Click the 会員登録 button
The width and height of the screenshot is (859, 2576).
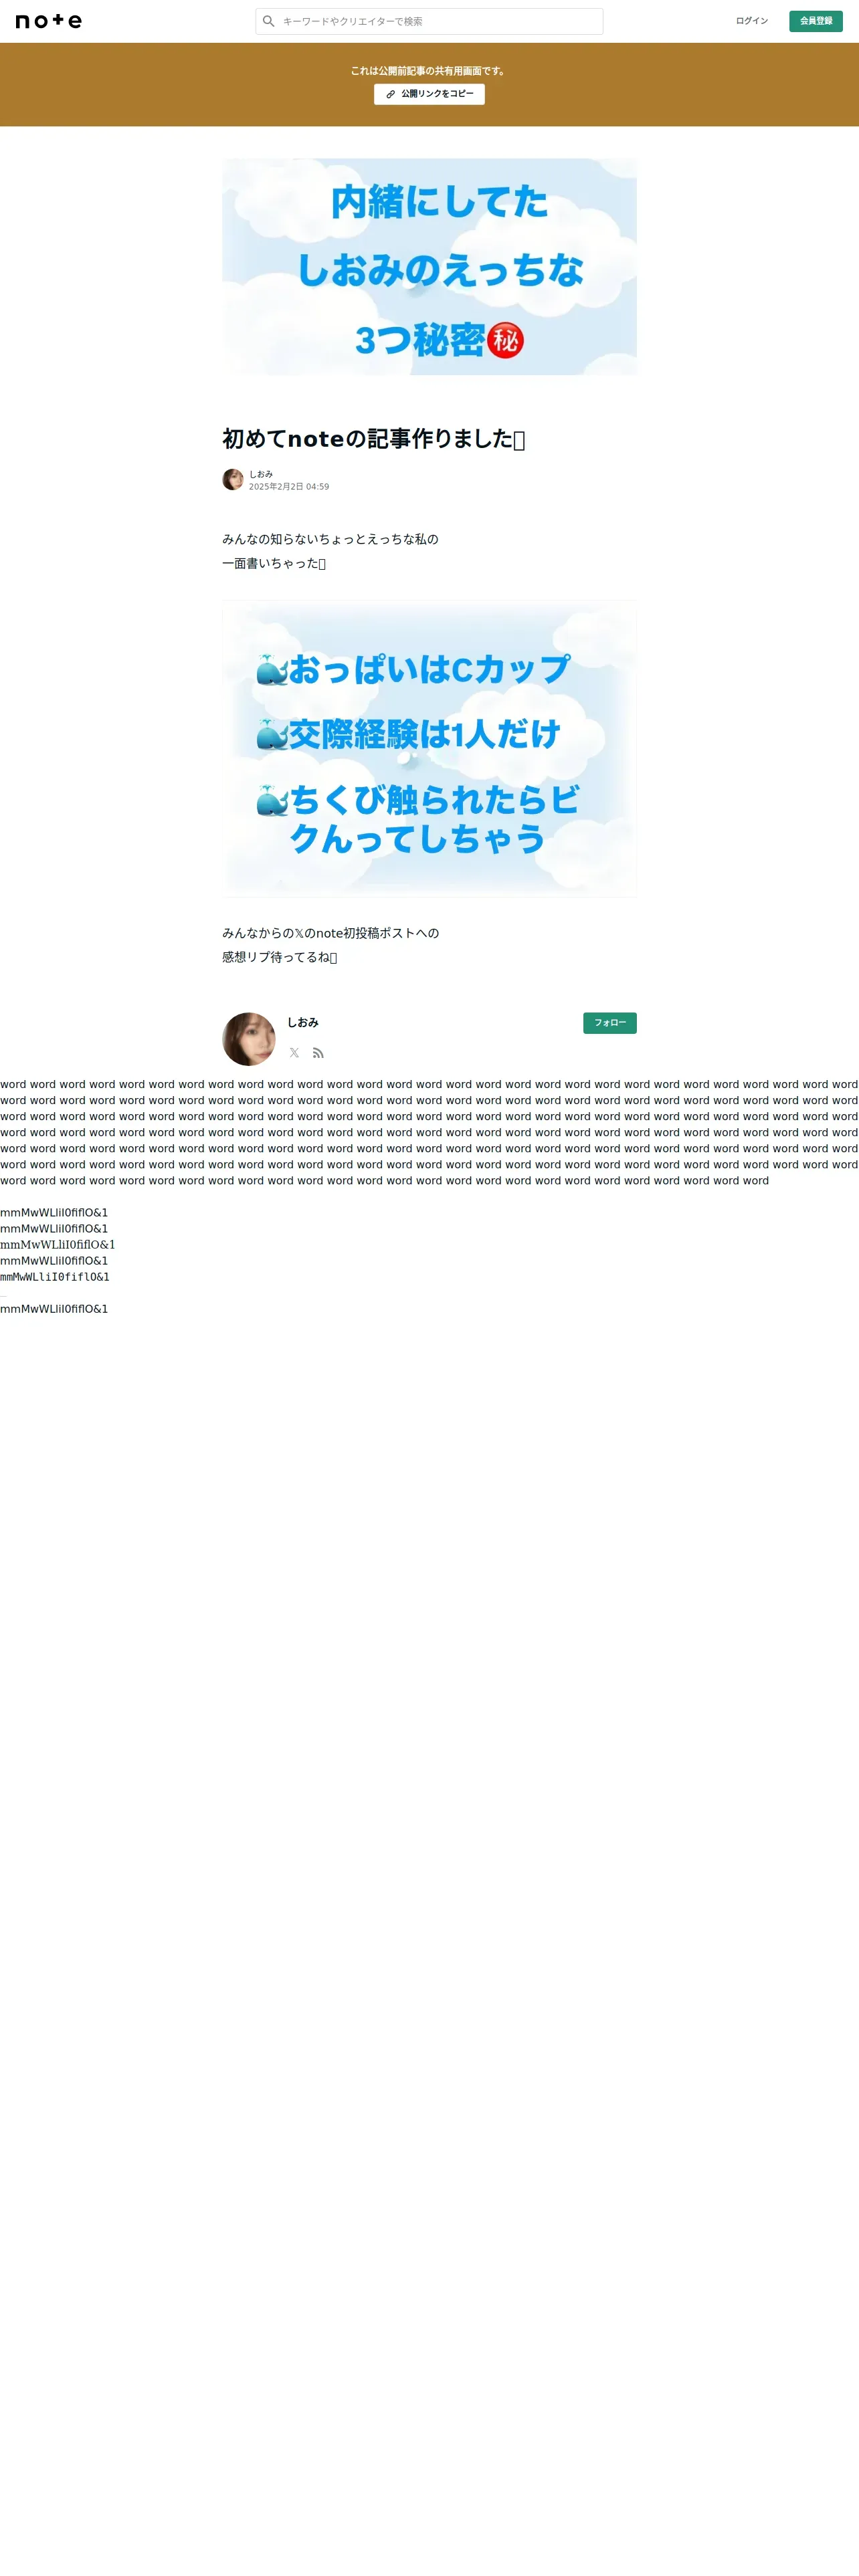815,21
